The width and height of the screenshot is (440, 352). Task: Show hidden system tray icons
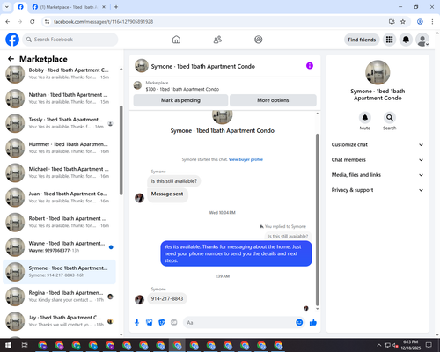pos(379,345)
